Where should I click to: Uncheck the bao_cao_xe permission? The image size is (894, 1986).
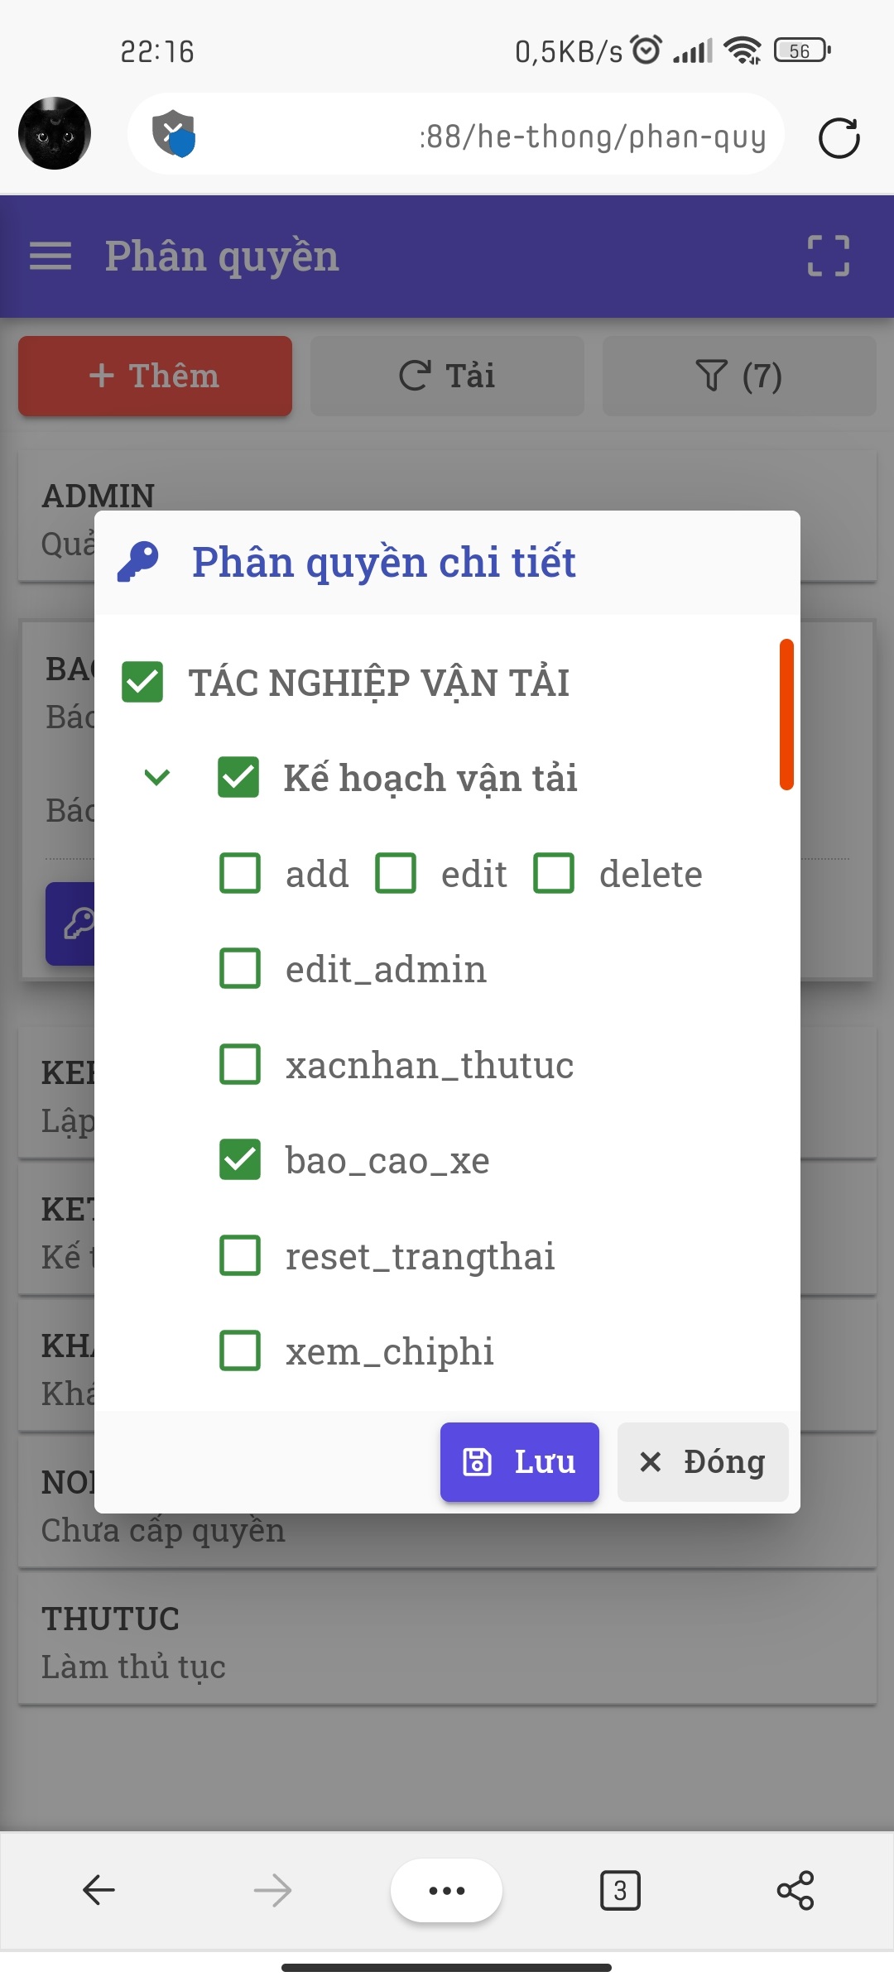point(240,1160)
